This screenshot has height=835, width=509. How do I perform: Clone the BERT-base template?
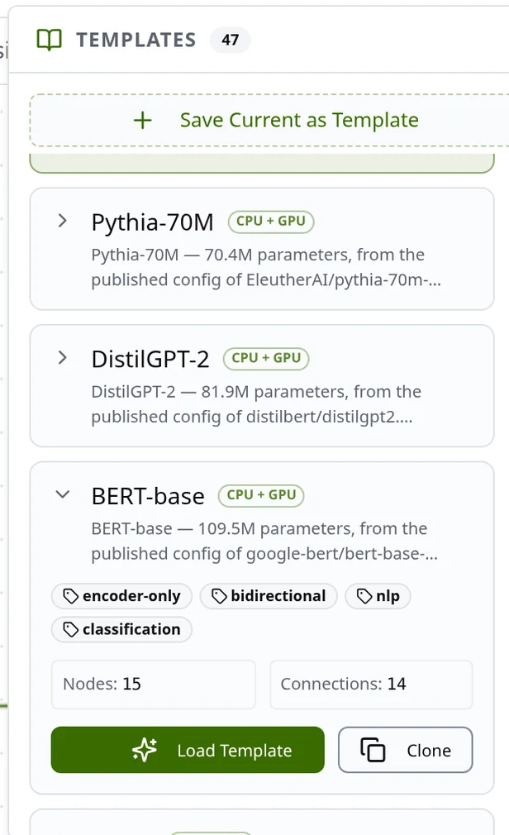pos(405,750)
